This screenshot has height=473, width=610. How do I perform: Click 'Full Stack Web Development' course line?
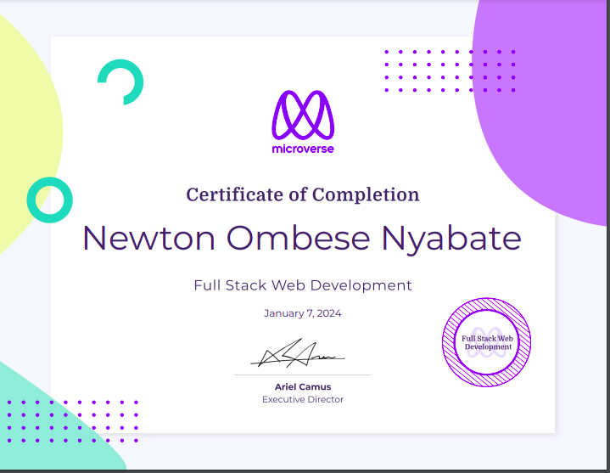(303, 285)
